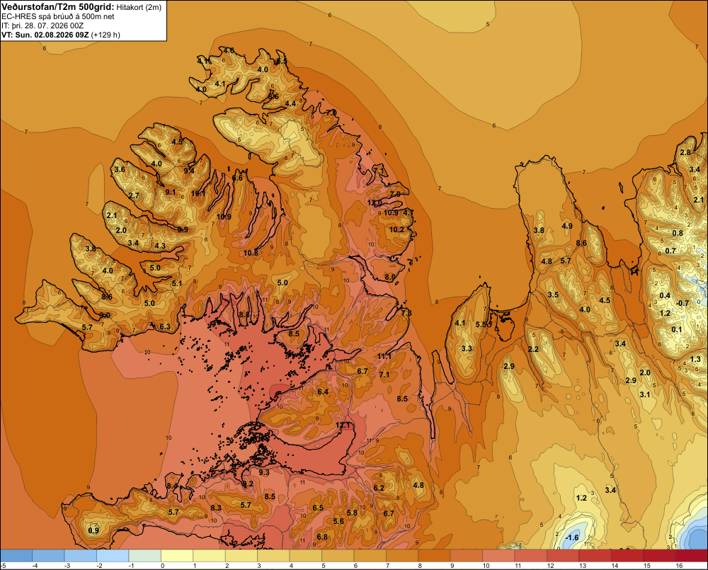Click the '6.4' temperature value

click(324, 392)
